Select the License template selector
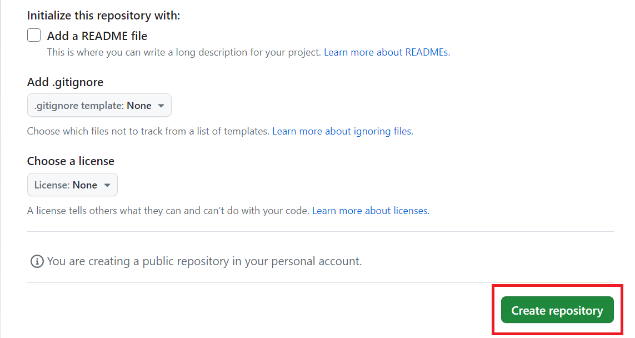 point(72,185)
